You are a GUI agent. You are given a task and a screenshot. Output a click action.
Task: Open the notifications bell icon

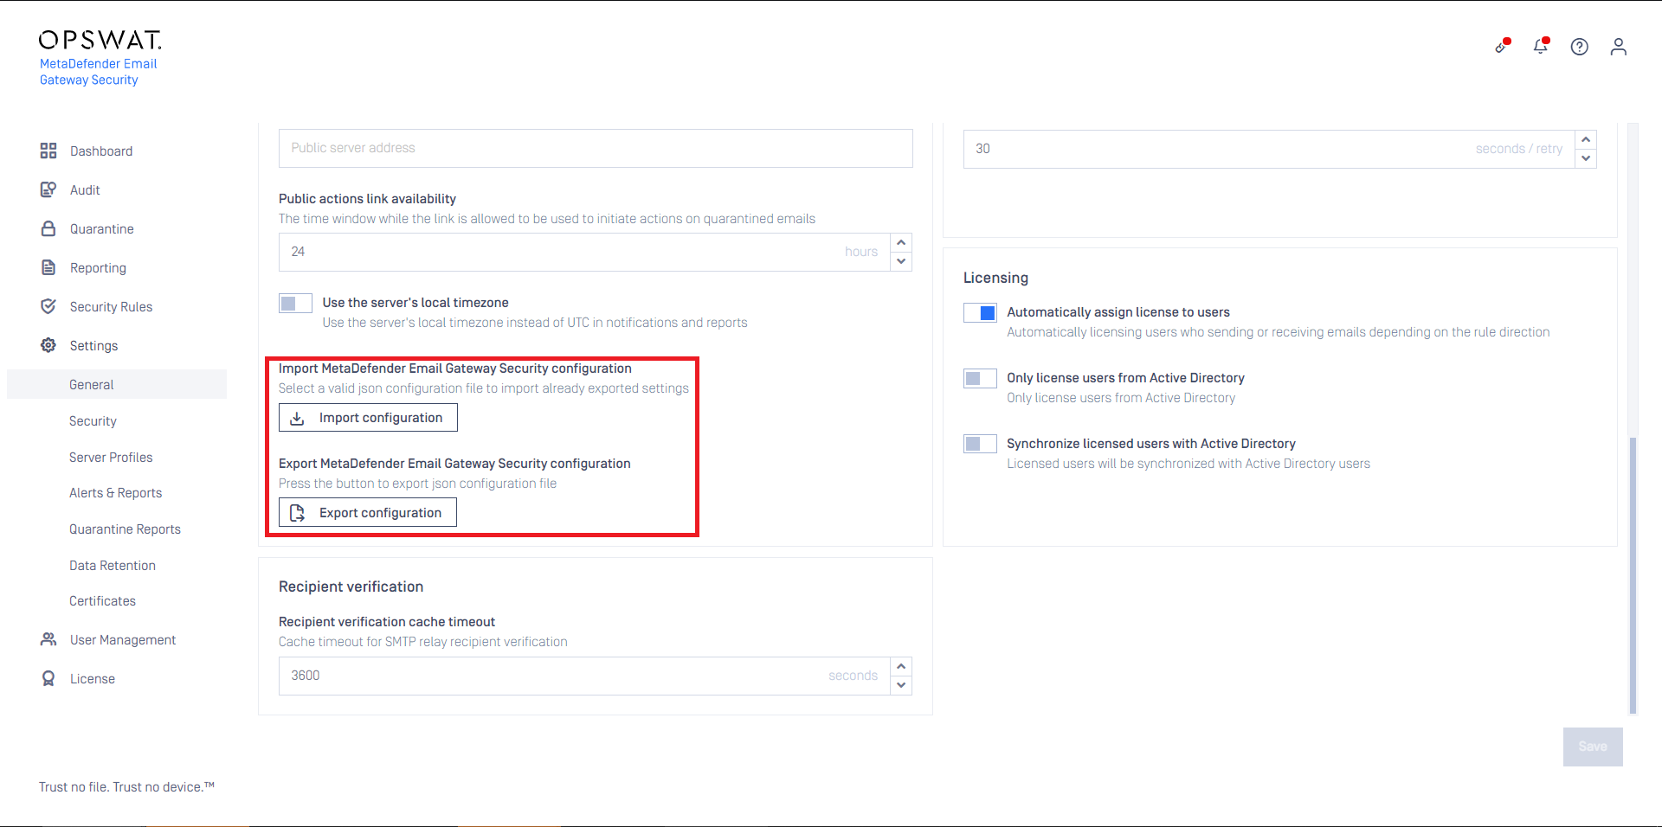(x=1541, y=46)
